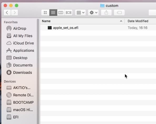The width and height of the screenshot is (156, 124).
Task: Click the BOOTCAMP disk icon
Action: tap(9, 102)
